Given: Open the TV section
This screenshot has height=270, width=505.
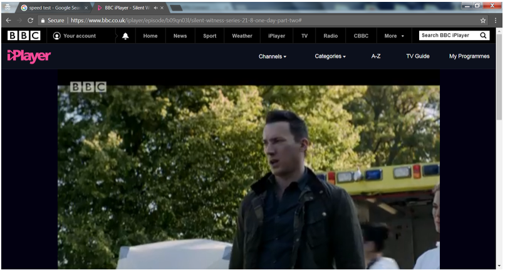Looking at the screenshot, I should tap(305, 36).
